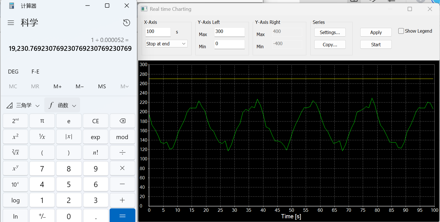Maximize the Real time Charting window
This screenshot has height=222, width=440.
(410, 9)
